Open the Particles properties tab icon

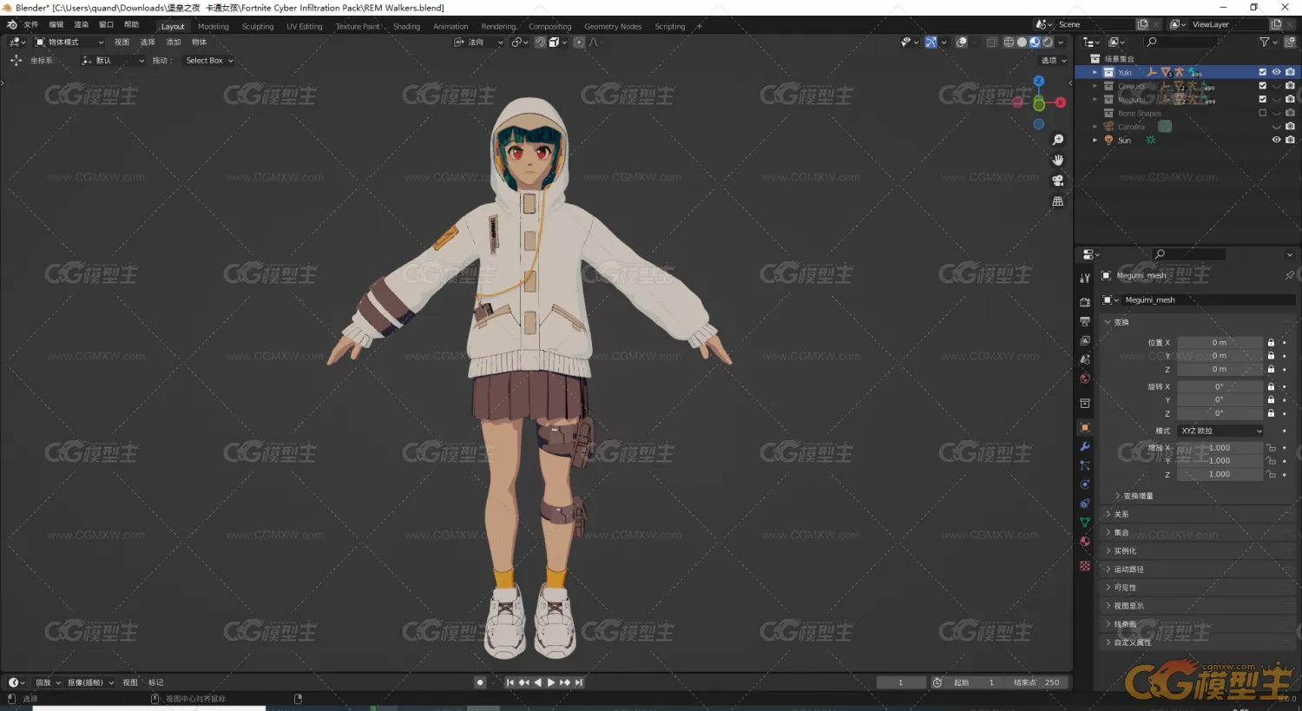pos(1085,465)
